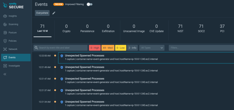
Task: Toggle the Improved Filtering switch
Action: coord(90,4)
